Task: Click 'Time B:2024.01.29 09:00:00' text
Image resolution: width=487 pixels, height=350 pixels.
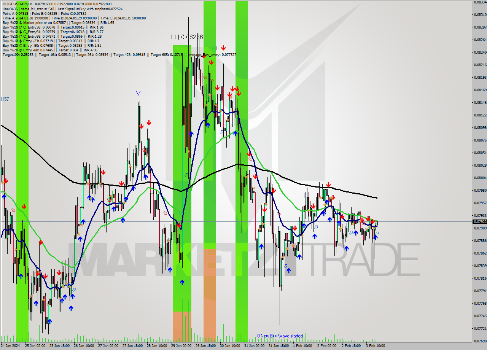Action: [74, 18]
